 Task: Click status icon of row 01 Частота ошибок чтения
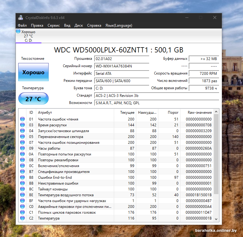(x=22, y=119)
